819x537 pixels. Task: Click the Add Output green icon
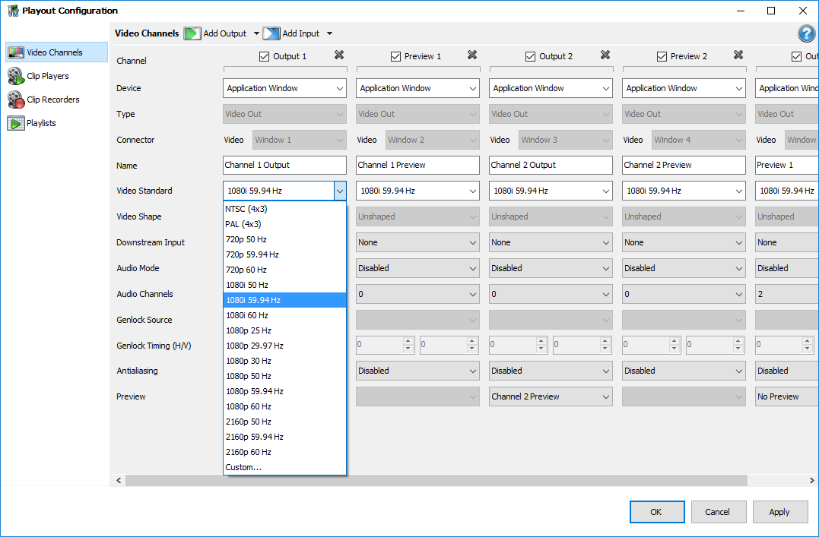tap(192, 33)
